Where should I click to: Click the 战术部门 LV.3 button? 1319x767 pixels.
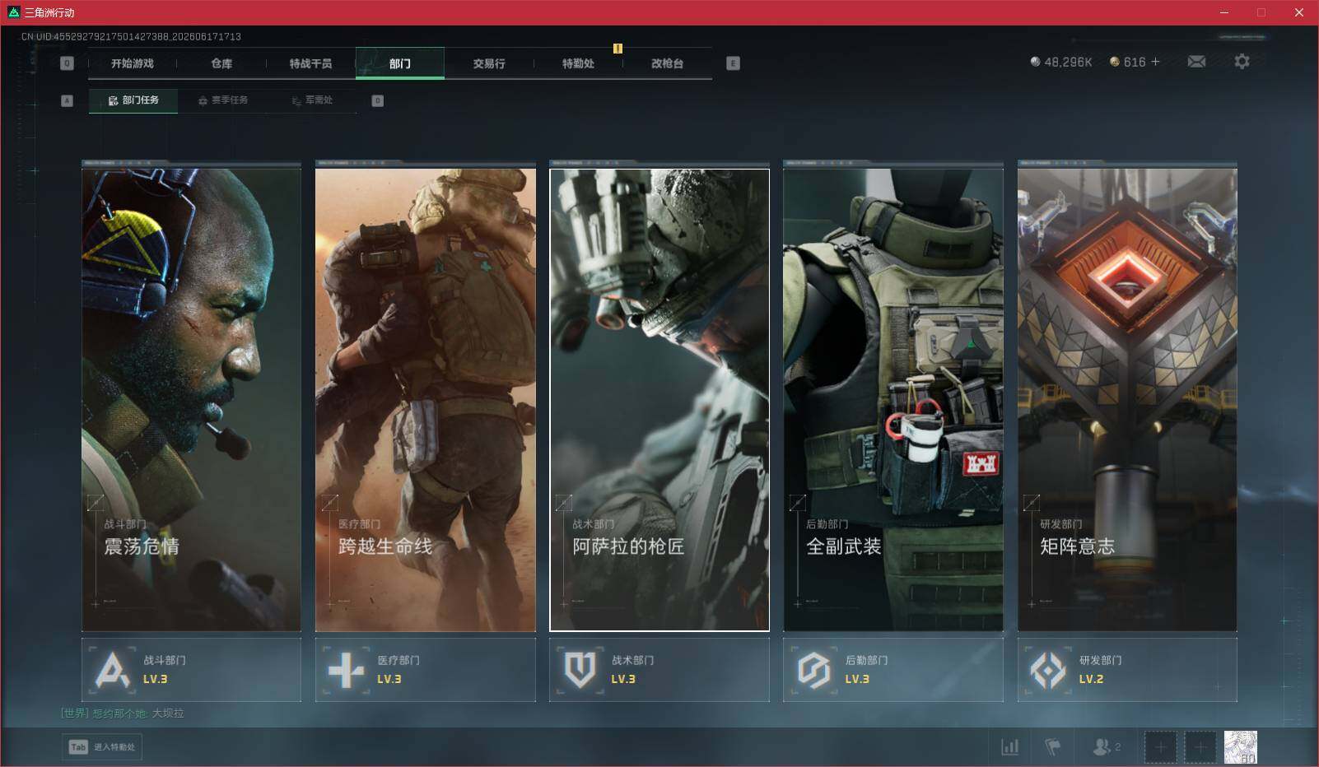click(x=659, y=670)
